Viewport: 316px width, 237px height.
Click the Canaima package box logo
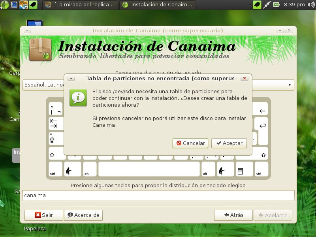[x=40, y=50]
